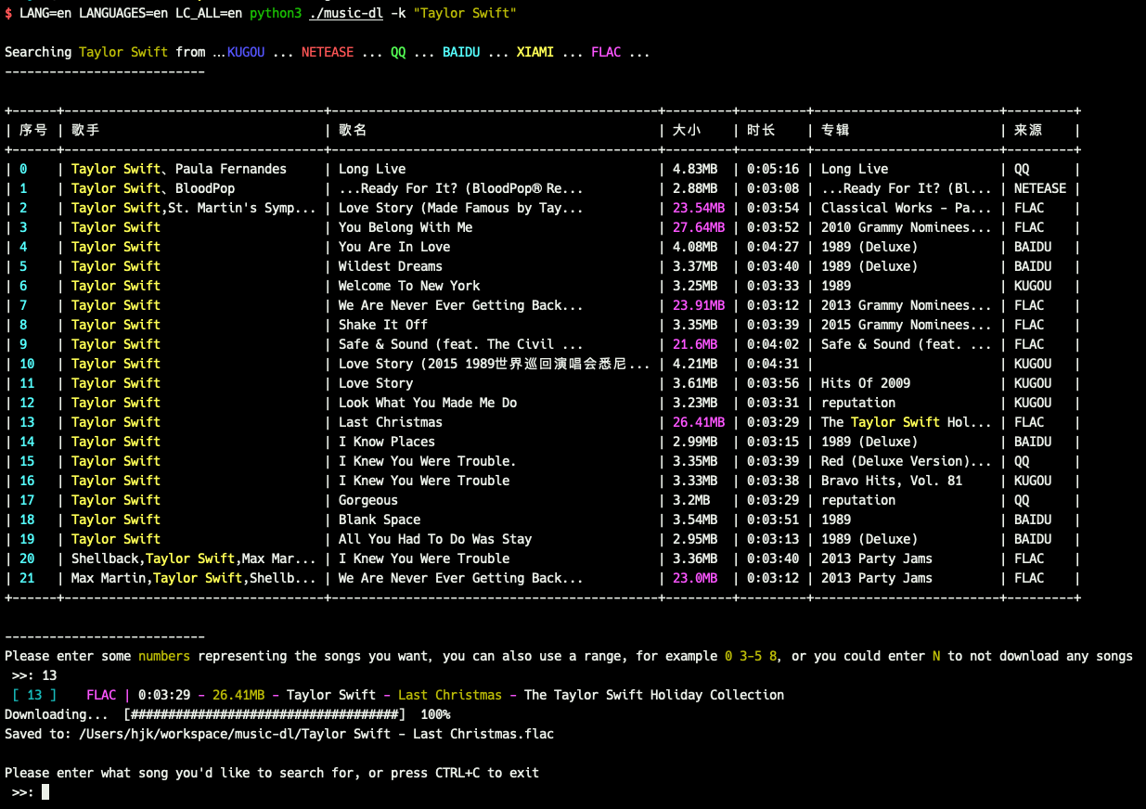Screen dimensions: 1146x809
Task: Click the index number 10 in the table
Action: click(x=27, y=364)
